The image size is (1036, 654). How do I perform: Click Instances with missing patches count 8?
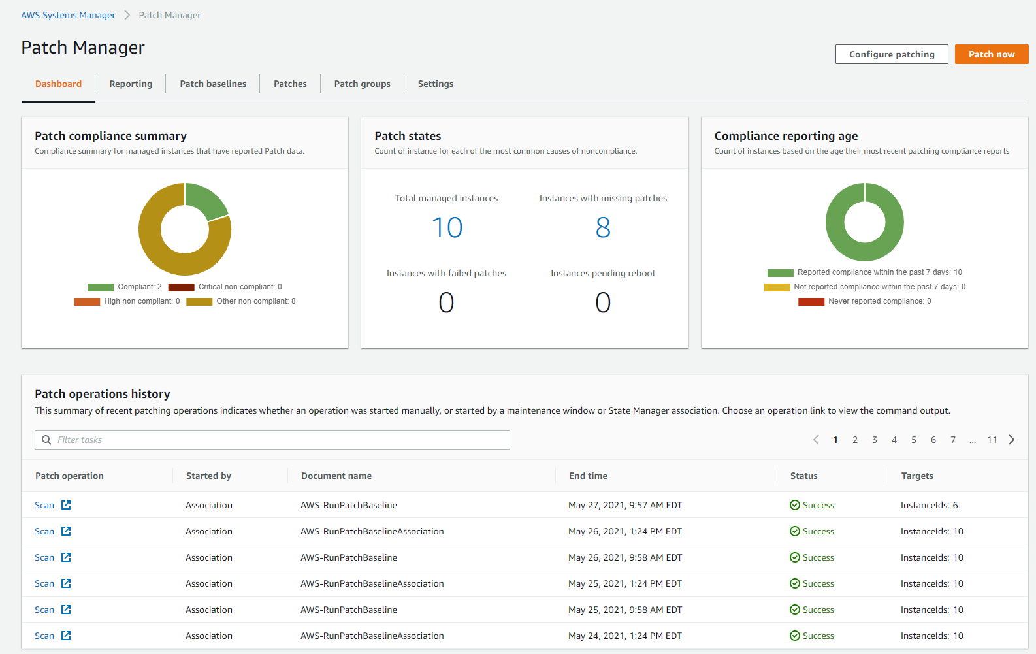(x=603, y=227)
